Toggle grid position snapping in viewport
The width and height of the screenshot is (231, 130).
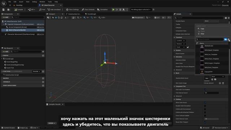click(x=84, y=18)
